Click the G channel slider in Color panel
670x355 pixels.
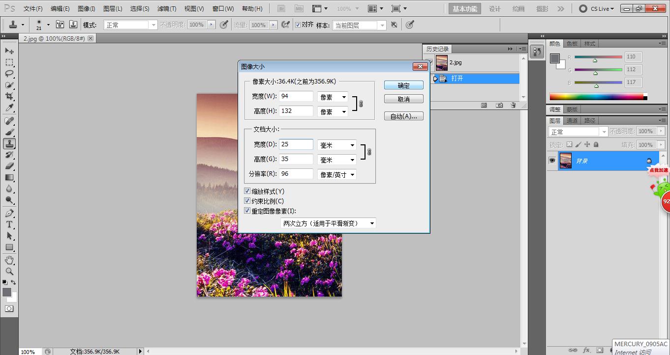point(596,69)
